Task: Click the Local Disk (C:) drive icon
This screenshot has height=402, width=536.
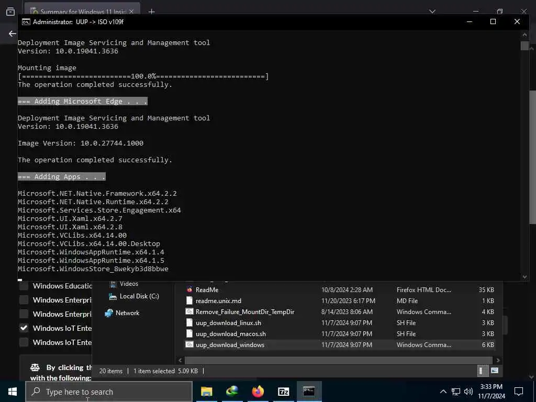Action: click(x=113, y=296)
